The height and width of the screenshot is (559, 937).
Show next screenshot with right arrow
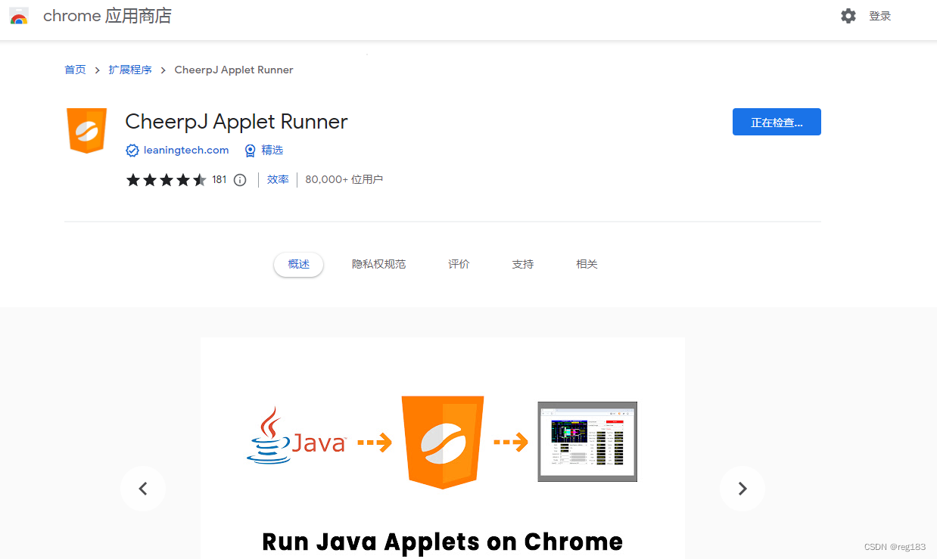[742, 489]
